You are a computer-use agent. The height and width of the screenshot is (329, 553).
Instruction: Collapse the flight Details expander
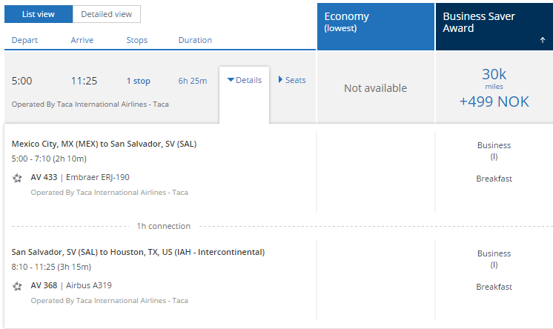(x=244, y=80)
